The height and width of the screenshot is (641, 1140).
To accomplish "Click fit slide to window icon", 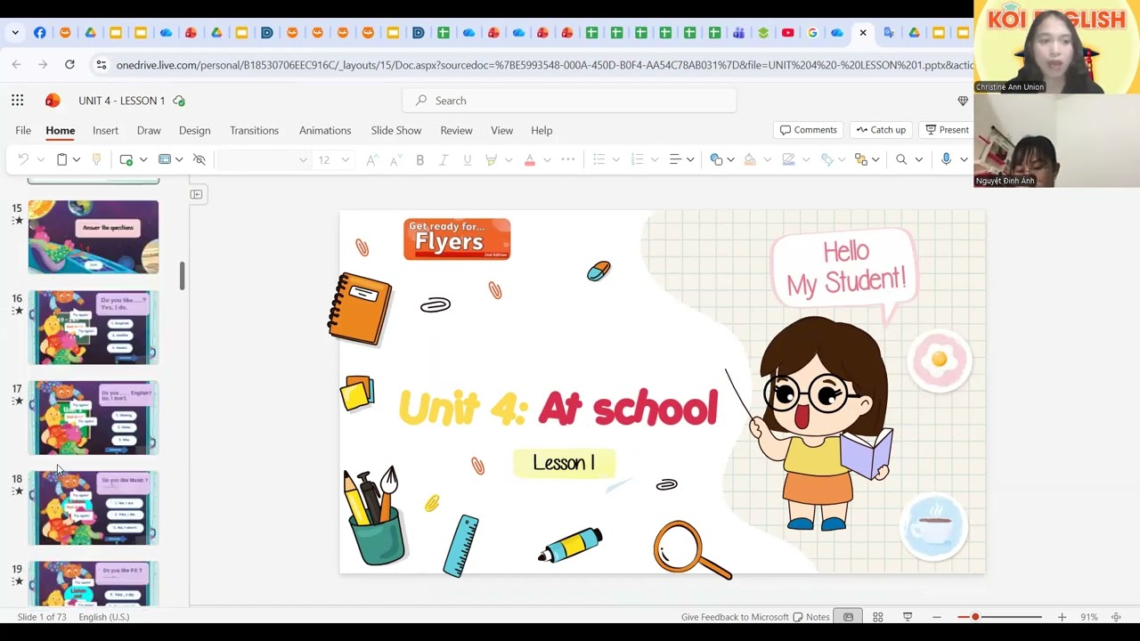I will [1116, 617].
